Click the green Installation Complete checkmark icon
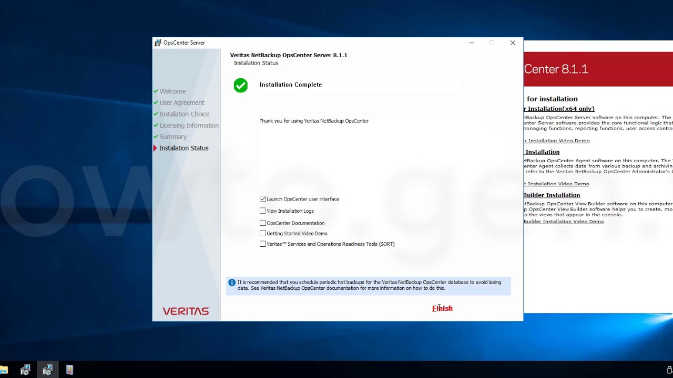The height and width of the screenshot is (378, 673). click(241, 86)
